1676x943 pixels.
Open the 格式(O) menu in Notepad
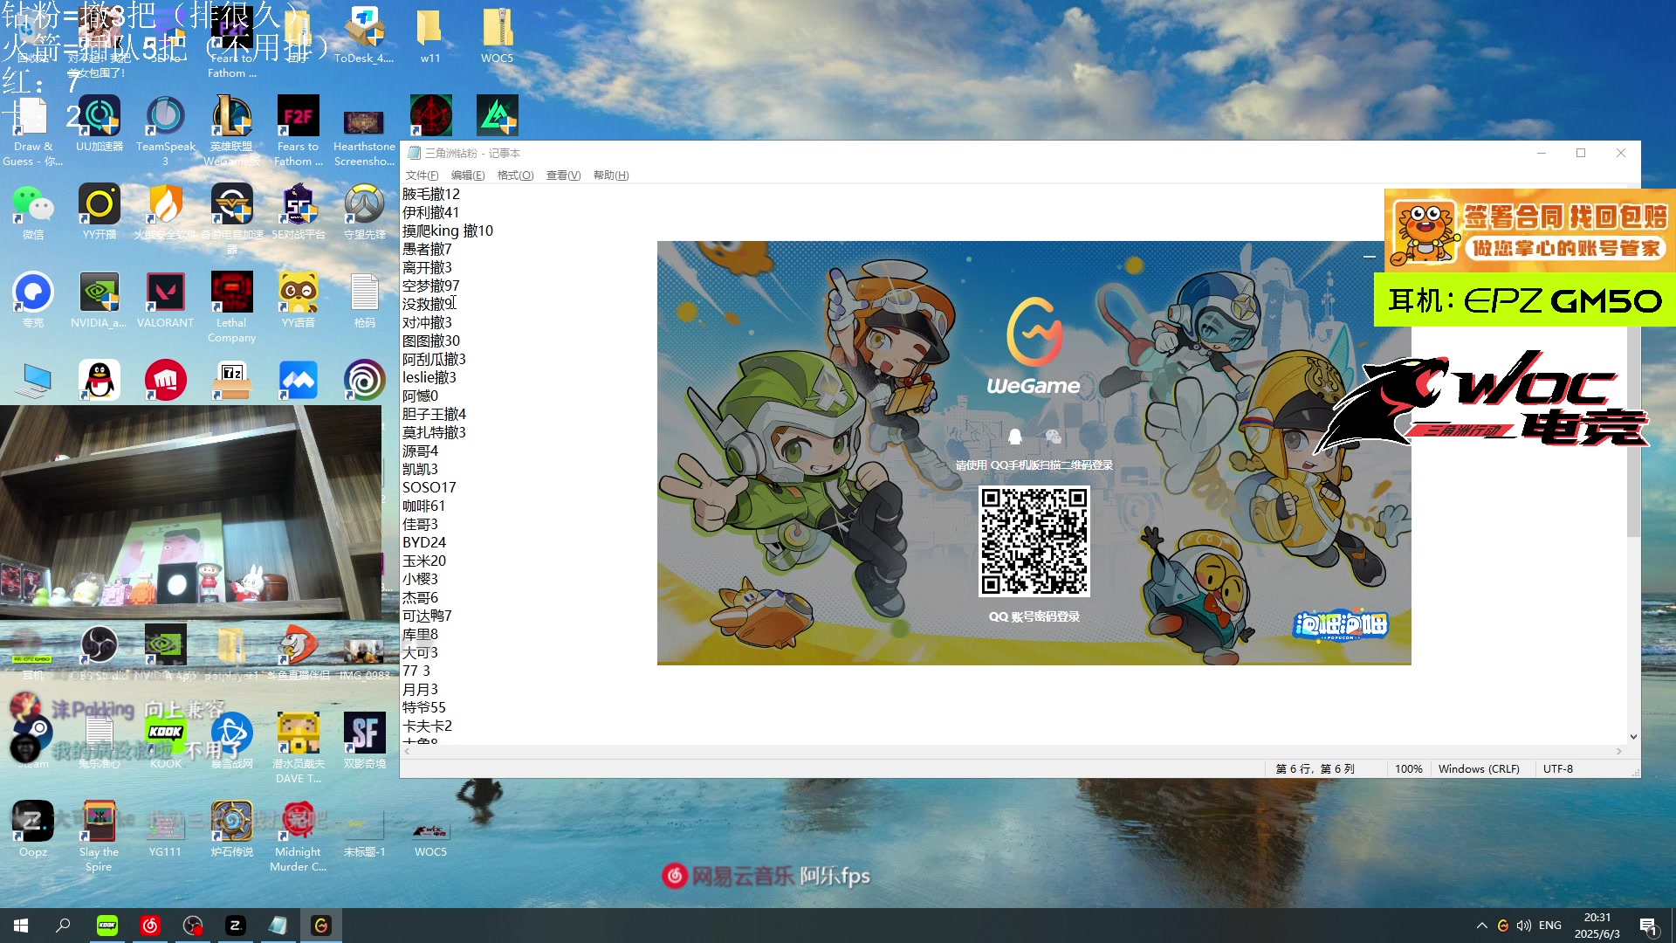(515, 176)
